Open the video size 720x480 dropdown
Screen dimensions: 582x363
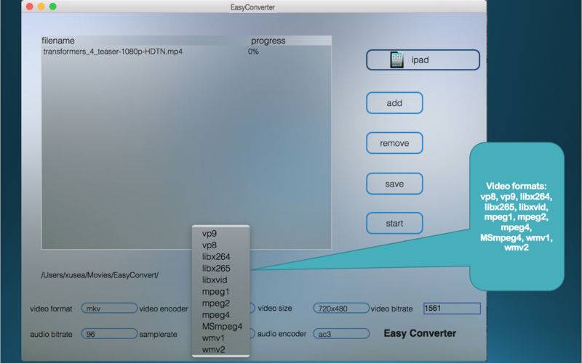(340, 309)
